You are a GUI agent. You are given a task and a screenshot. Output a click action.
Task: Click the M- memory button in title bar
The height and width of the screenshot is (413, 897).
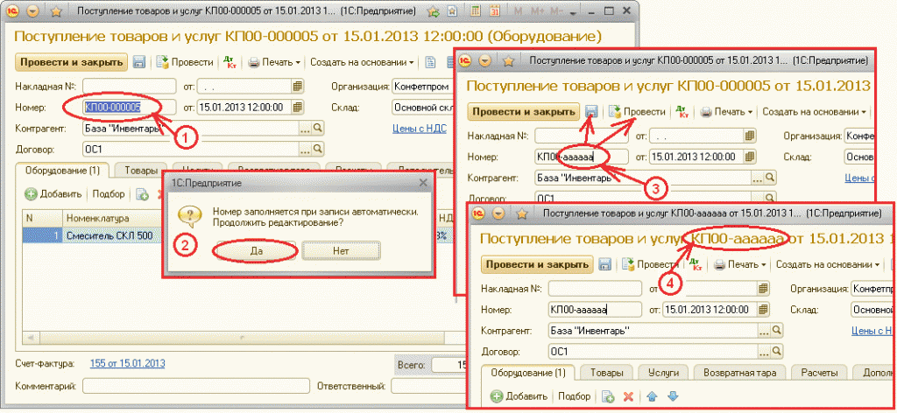pyautogui.click(x=554, y=10)
